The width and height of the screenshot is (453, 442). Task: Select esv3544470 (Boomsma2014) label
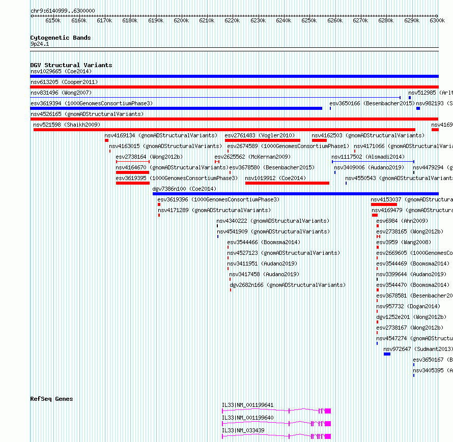pos(413,285)
